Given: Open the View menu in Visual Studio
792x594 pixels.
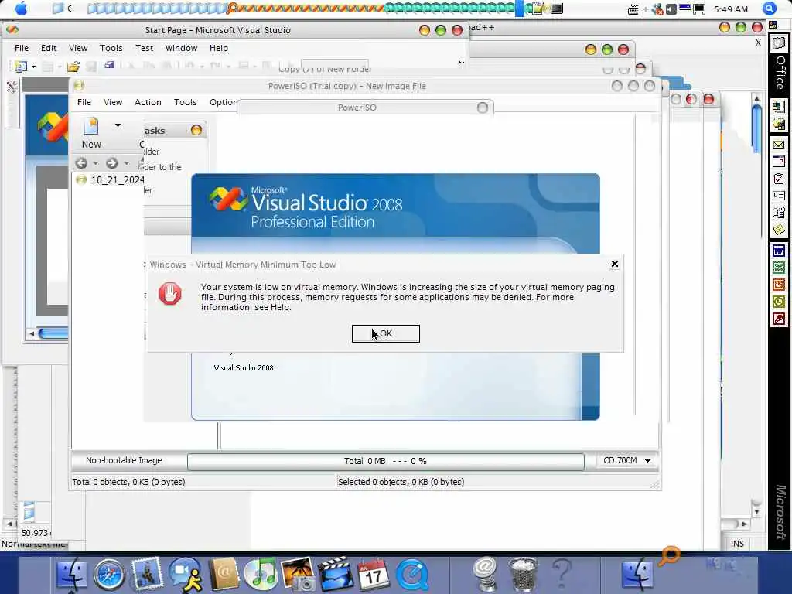Looking at the screenshot, I should pos(78,48).
